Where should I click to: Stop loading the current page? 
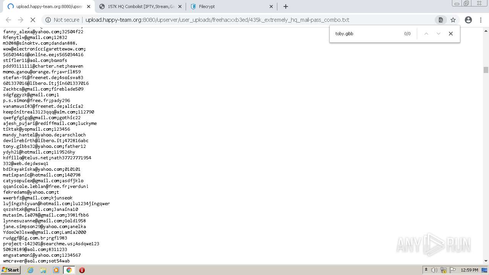pyautogui.click(x=33, y=20)
